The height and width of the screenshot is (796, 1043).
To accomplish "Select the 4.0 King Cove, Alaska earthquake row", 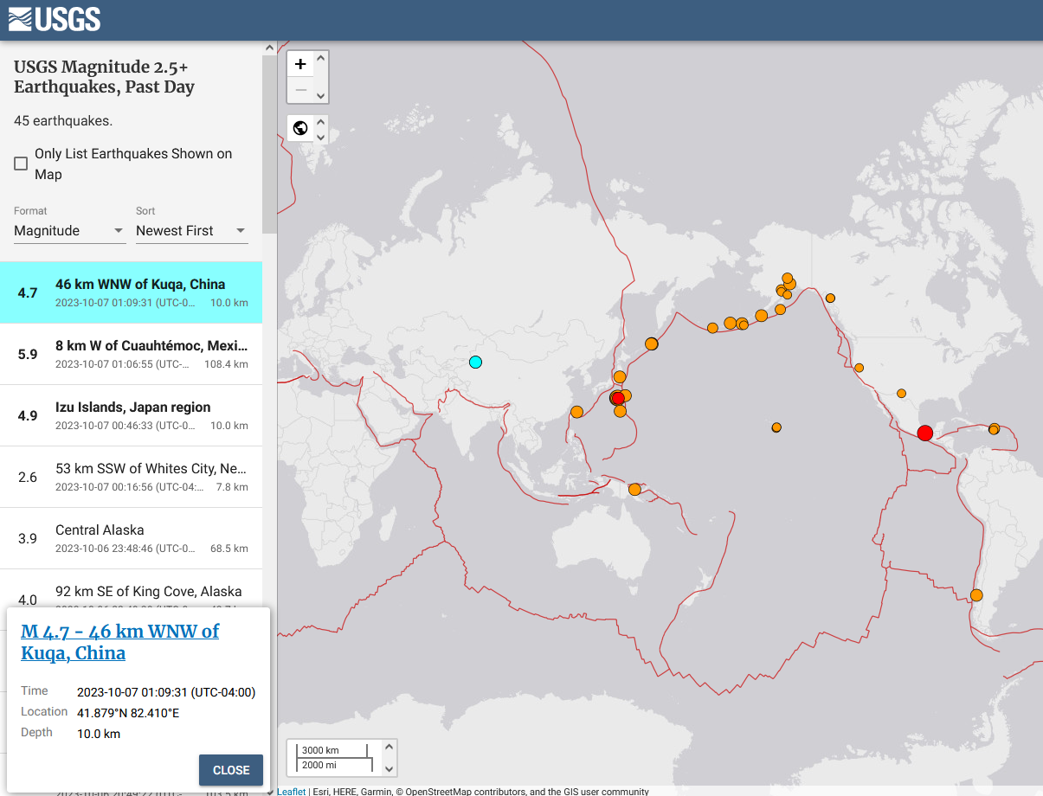I will coord(131,588).
